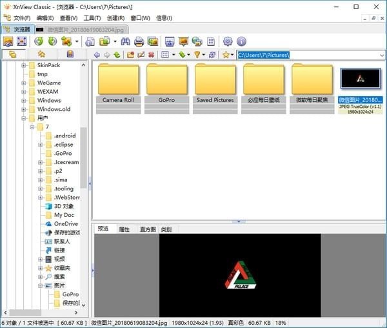
Task: Switch to the 直方图 tab
Action: pyautogui.click(x=148, y=229)
